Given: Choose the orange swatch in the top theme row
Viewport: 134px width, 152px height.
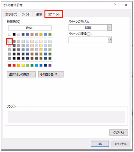Looking at the screenshot, I should click(32, 34).
